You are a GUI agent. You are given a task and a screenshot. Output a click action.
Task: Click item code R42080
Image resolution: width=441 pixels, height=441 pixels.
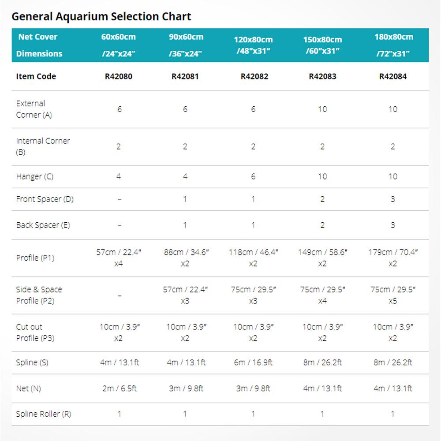[118, 76]
